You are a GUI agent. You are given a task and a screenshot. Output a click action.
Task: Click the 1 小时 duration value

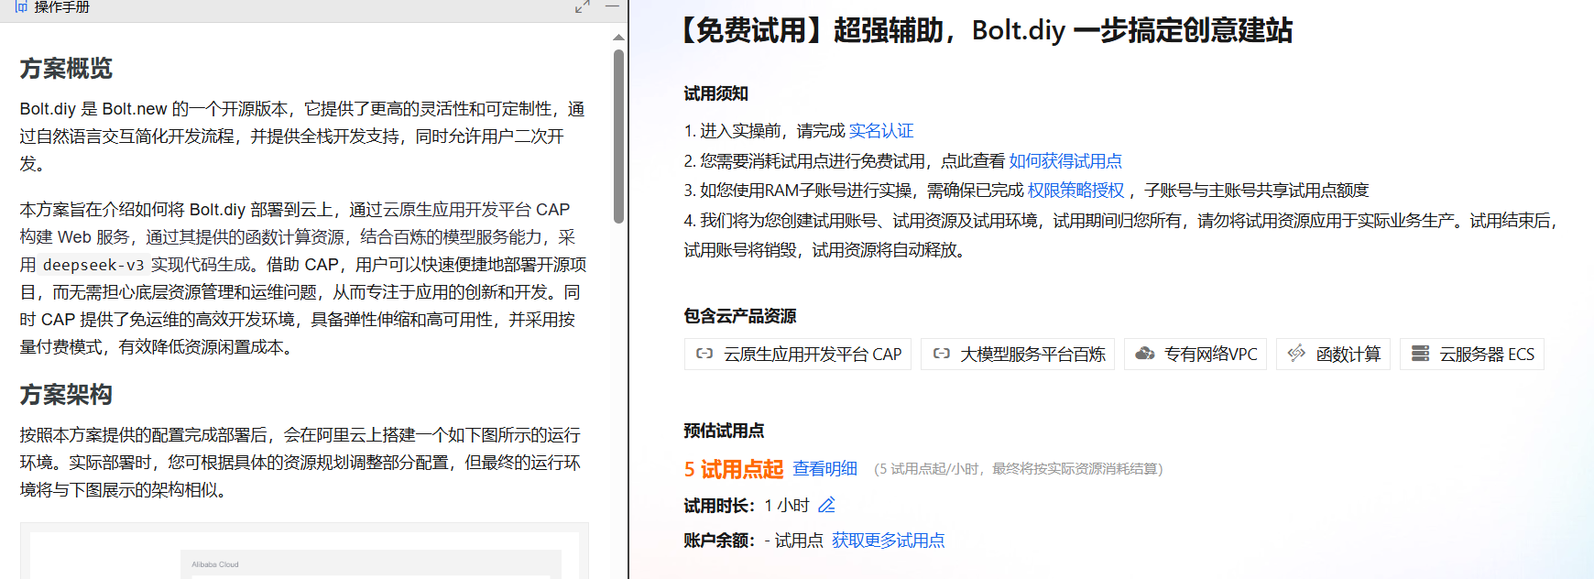pos(787,506)
